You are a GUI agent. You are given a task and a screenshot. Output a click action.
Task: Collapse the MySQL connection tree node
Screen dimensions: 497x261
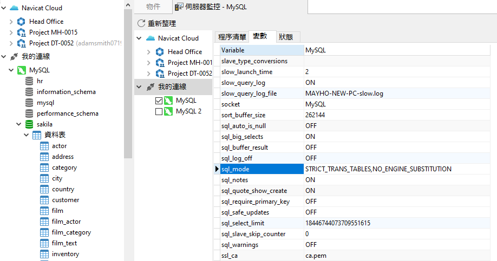pos(11,70)
